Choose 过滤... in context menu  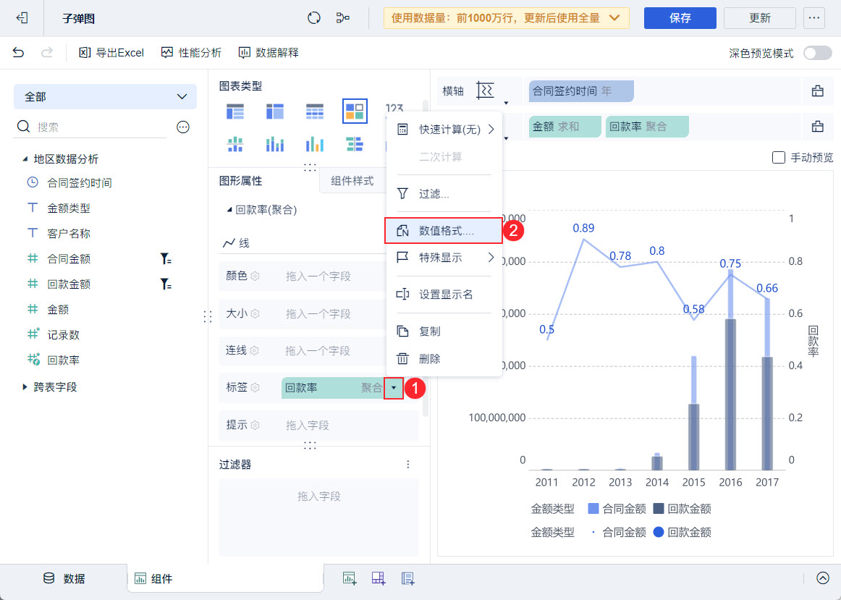coord(444,193)
